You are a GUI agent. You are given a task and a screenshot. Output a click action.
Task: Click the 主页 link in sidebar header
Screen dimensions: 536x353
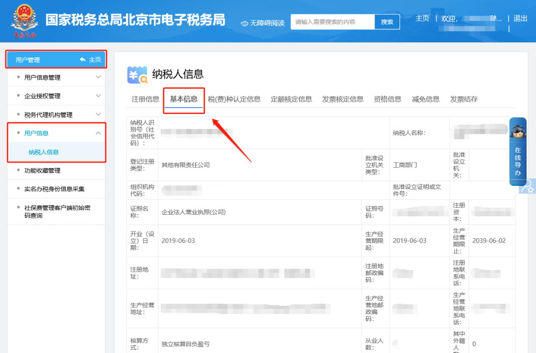coord(95,60)
